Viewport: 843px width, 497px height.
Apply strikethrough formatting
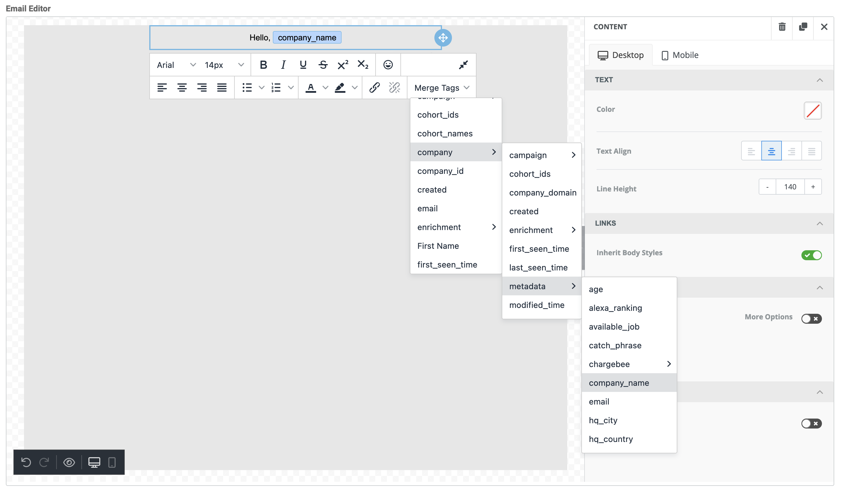click(x=323, y=65)
